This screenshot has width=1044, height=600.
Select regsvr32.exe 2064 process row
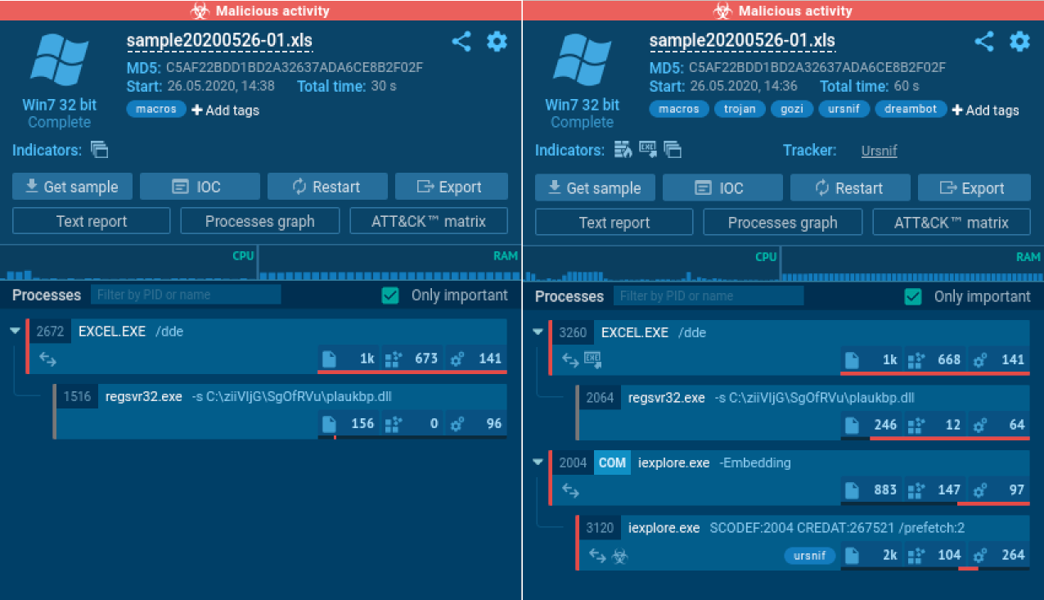pyautogui.click(x=803, y=413)
